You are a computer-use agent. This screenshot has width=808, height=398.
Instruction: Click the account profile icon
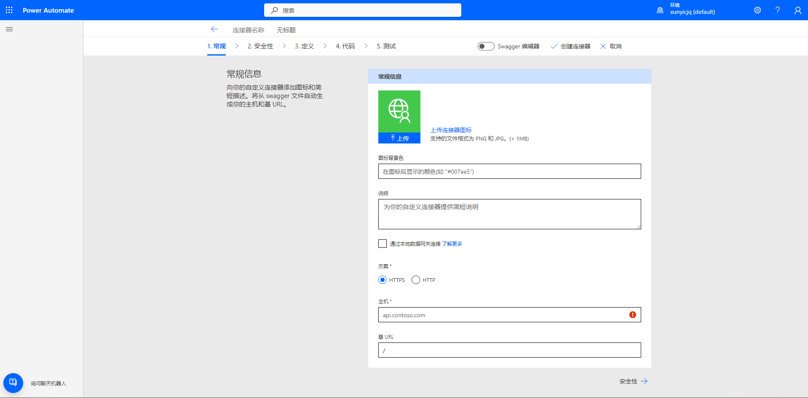pos(798,10)
